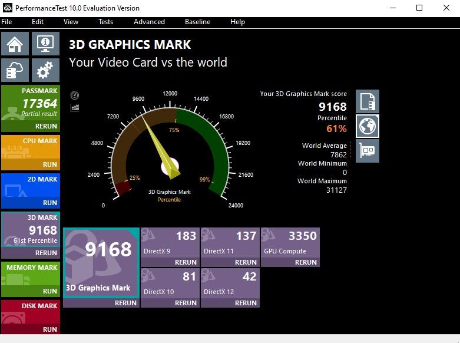Select the Memory Mark tile
The image size is (460, 343).
(31, 273)
